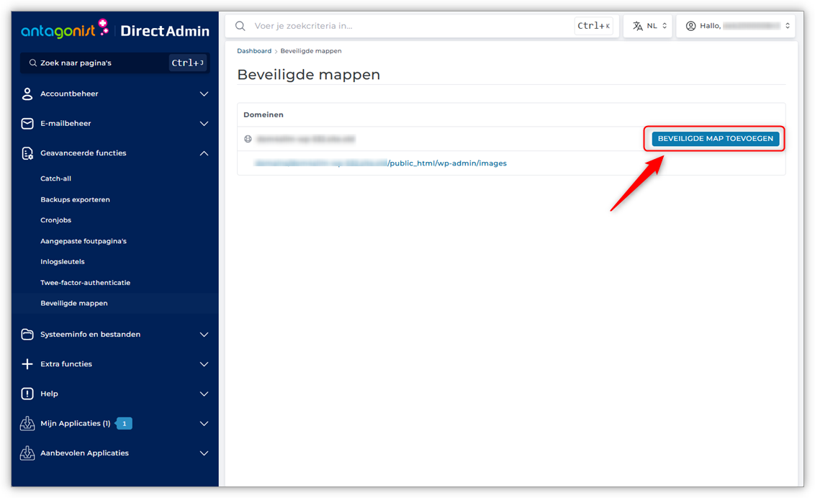Go to Backups exporteren page

click(x=76, y=199)
